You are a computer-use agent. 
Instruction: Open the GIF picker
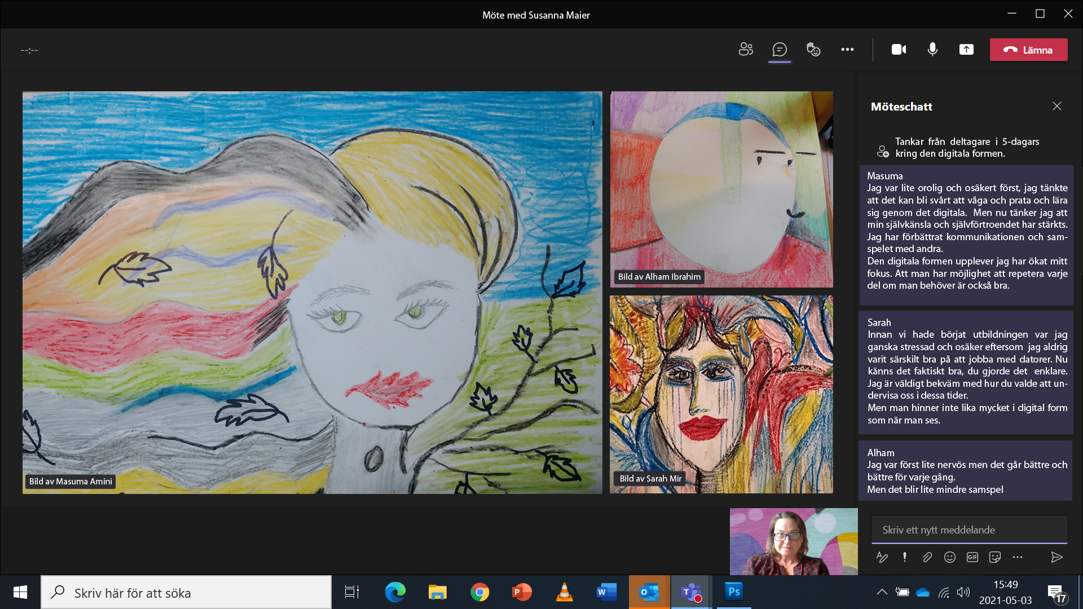[x=972, y=557]
